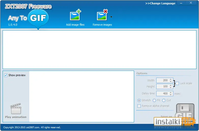The image size is (199, 131).
Task: Decrease Height with the down arrow
Action: [170, 87]
